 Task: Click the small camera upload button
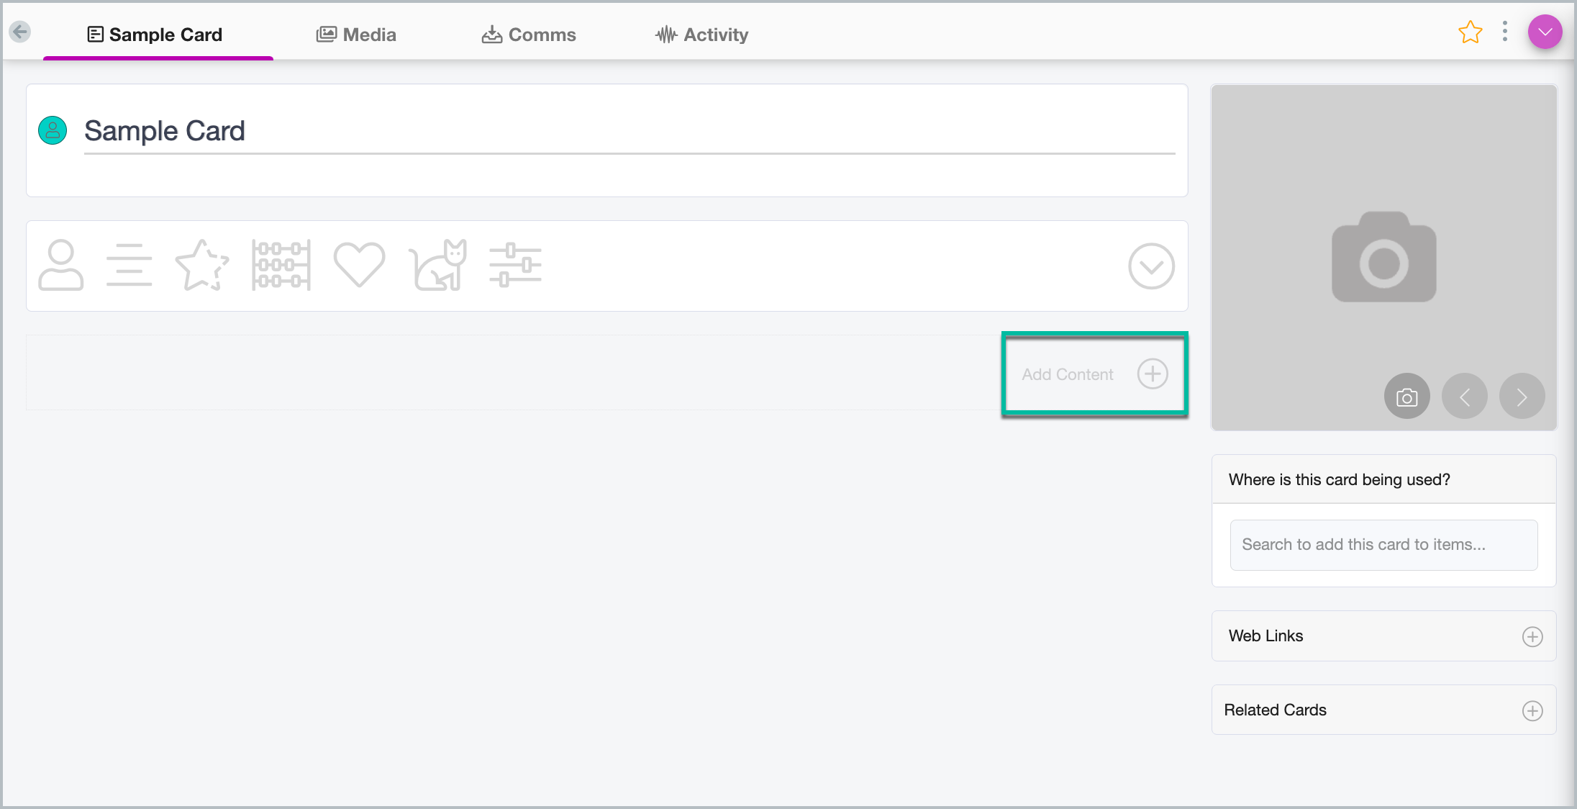click(1406, 397)
